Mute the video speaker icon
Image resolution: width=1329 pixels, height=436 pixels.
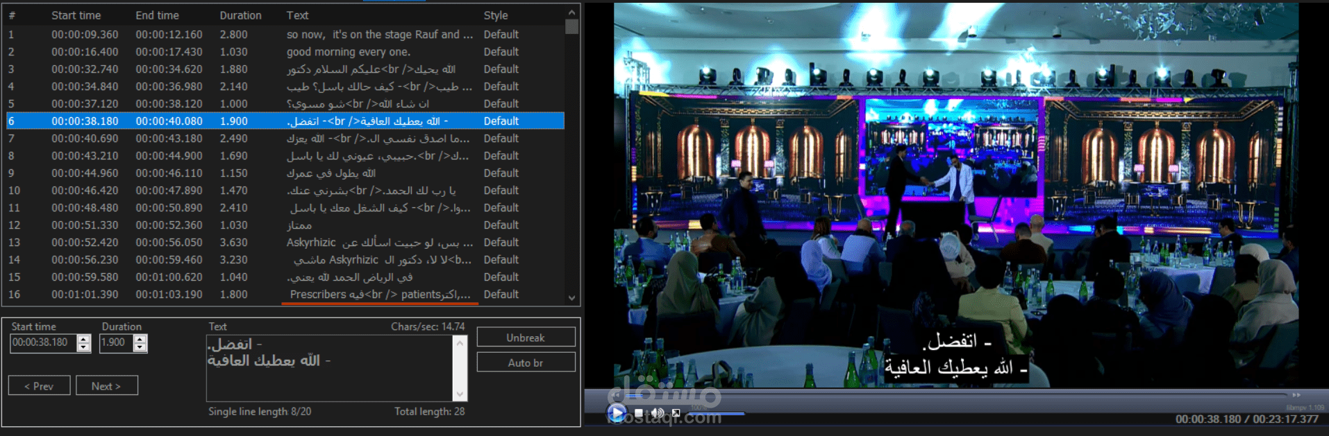tap(657, 413)
